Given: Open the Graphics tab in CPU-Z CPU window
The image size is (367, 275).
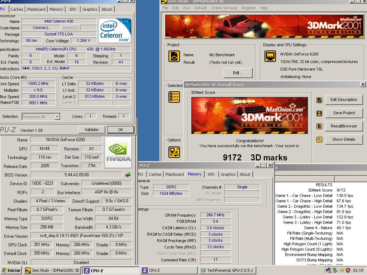Looking at the screenshot, I should coord(90,9).
